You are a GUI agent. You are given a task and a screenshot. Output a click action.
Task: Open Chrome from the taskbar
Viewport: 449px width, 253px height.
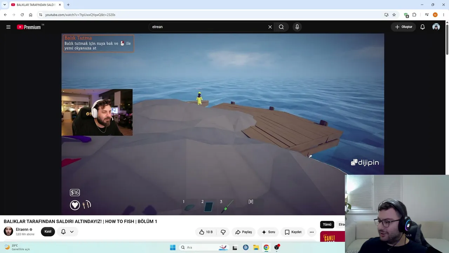pos(266,247)
